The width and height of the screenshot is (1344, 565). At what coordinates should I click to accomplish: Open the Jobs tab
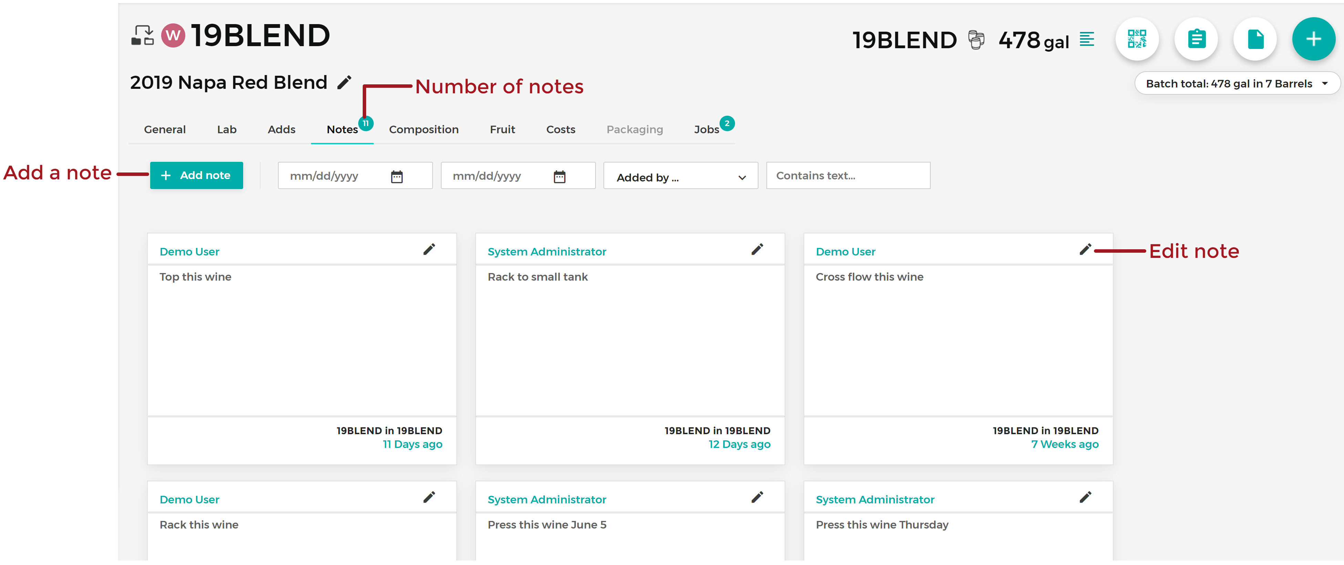706,129
